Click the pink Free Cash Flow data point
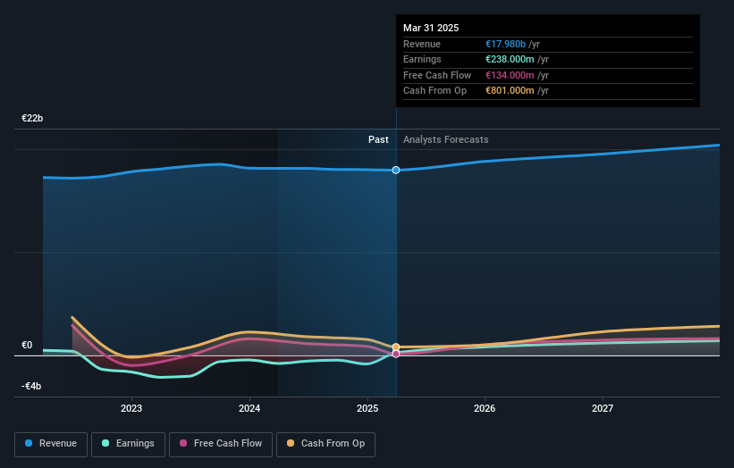Viewport: 734px width, 468px height. [396, 354]
